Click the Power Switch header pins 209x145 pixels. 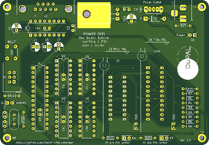coord(154,9)
